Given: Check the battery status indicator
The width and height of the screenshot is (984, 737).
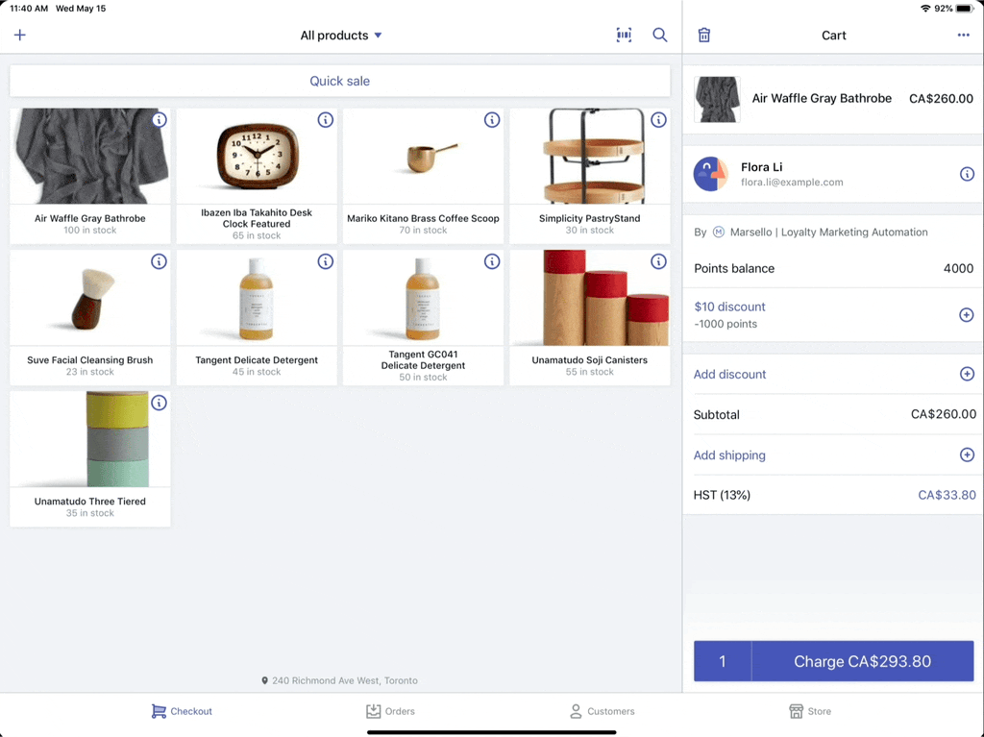Looking at the screenshot, I should point(965,9).
